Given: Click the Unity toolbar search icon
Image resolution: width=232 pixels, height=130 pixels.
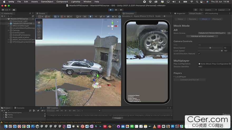Looking at the screenshot, I should pyautogui.click(x=201, y=10).
